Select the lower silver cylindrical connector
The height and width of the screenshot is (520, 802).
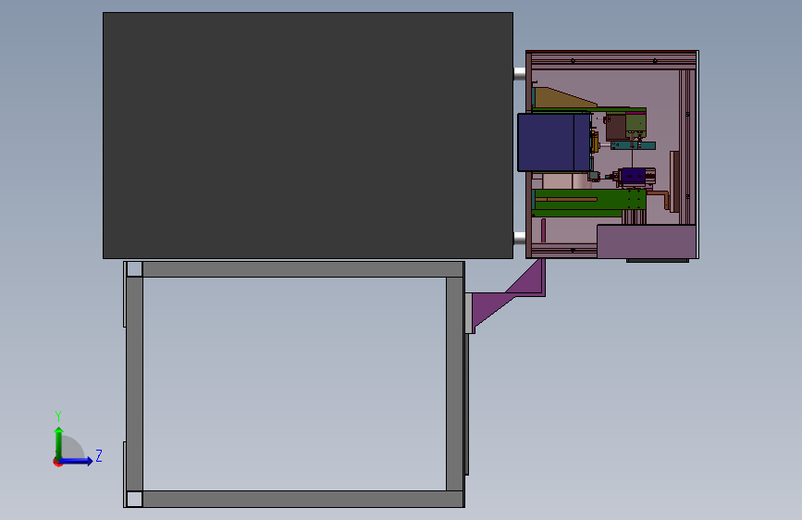click(519, 238)
